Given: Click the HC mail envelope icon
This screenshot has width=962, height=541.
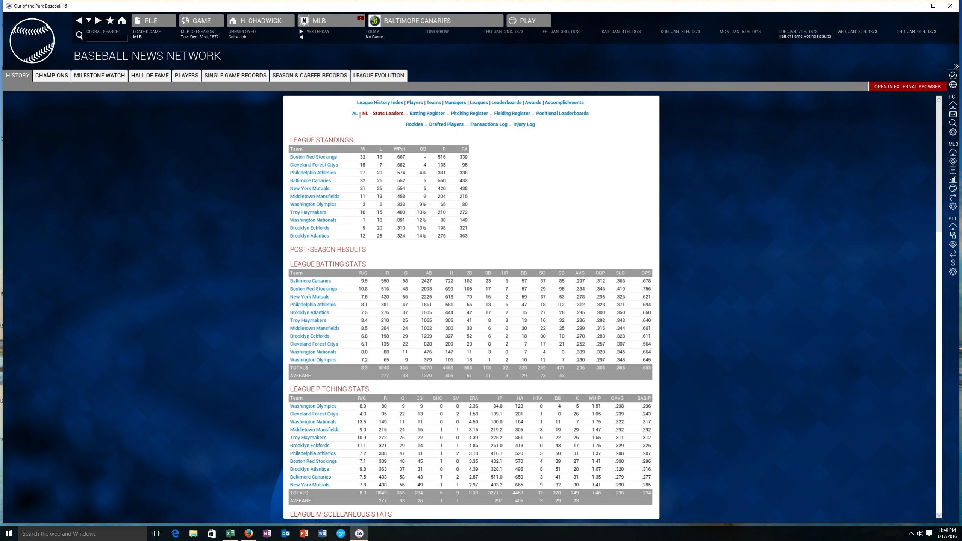Looking at the screenshot, I should point(953,114).
